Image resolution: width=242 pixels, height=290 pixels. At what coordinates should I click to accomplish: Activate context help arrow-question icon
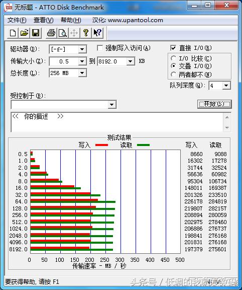coord(97,33)
